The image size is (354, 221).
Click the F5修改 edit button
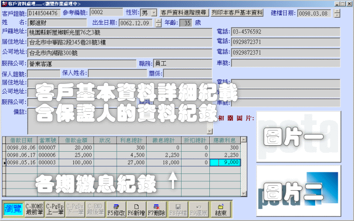click(x=116, y=209)
